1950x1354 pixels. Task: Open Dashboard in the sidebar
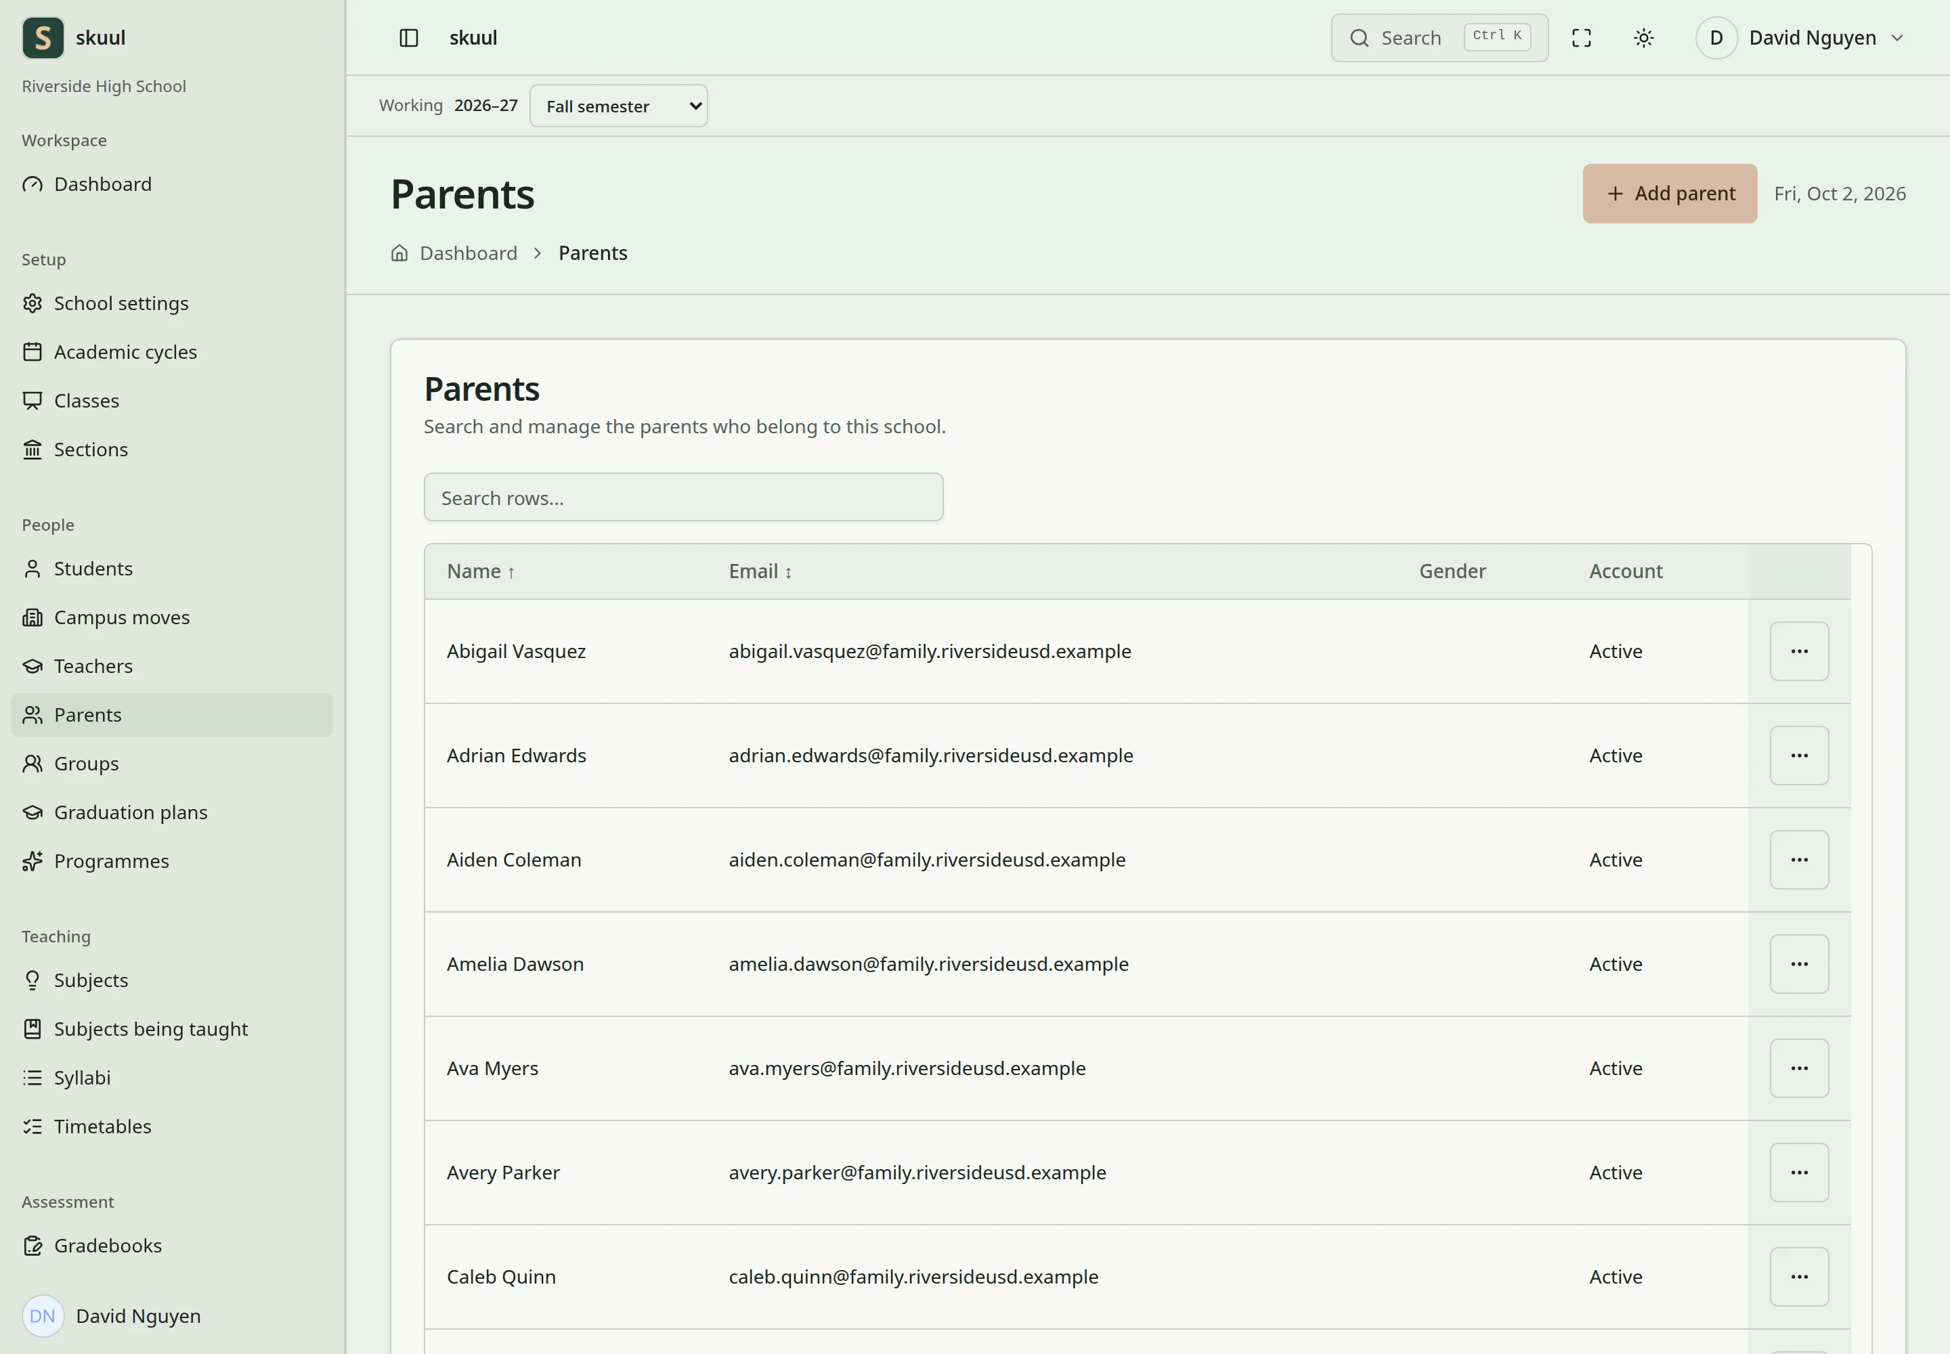coord(172,185)
